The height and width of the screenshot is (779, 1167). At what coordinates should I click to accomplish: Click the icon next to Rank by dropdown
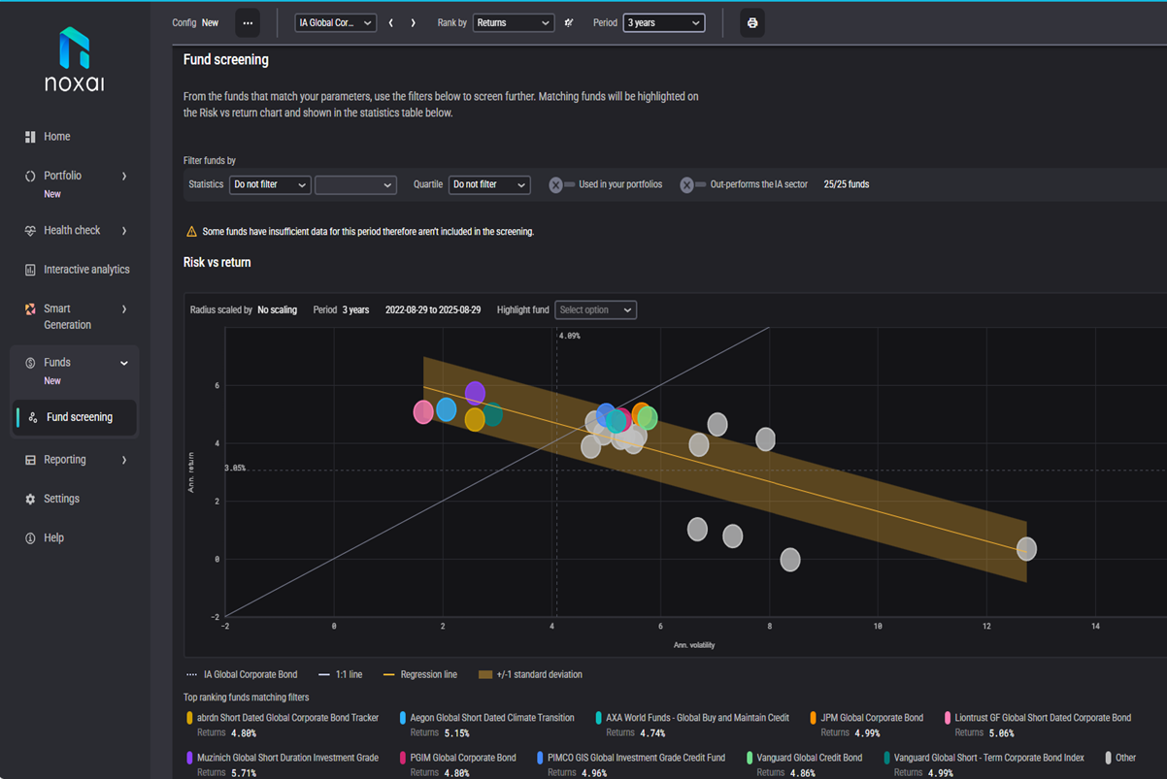tap(569, 23)
